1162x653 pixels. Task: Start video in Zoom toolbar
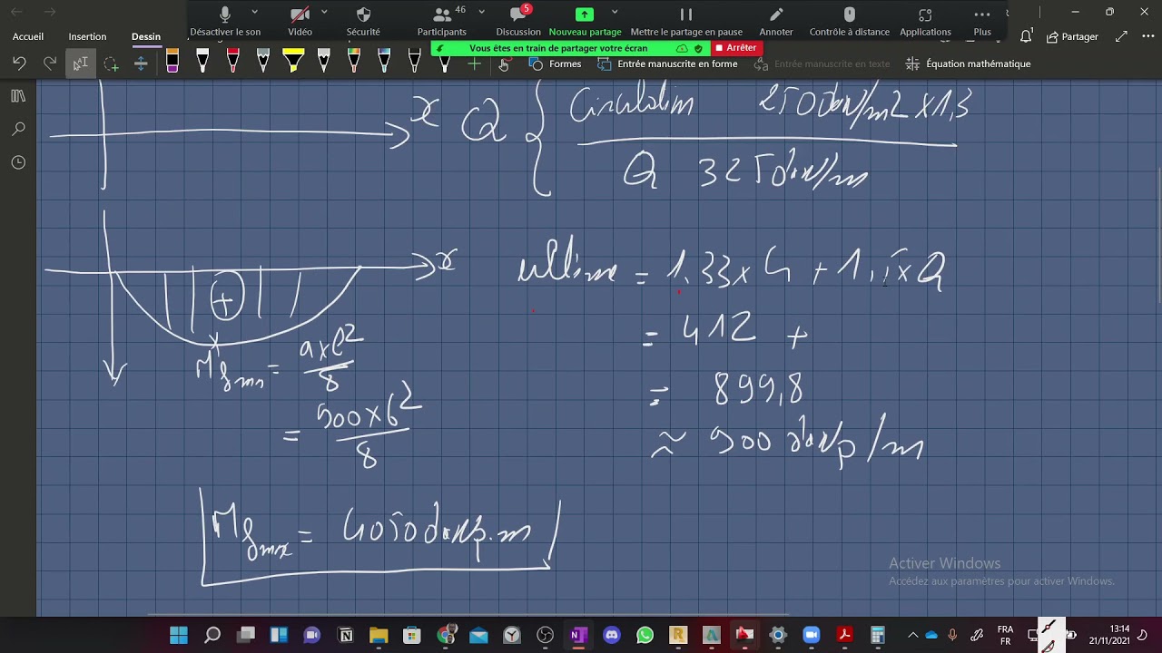click(x=300, y=22)
